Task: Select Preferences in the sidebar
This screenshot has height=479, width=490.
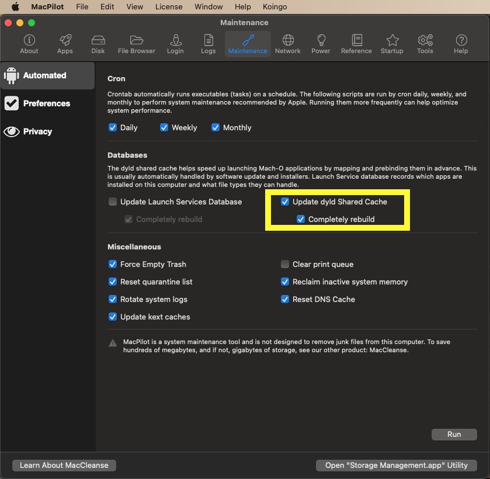Action: [x=47, y=103]
